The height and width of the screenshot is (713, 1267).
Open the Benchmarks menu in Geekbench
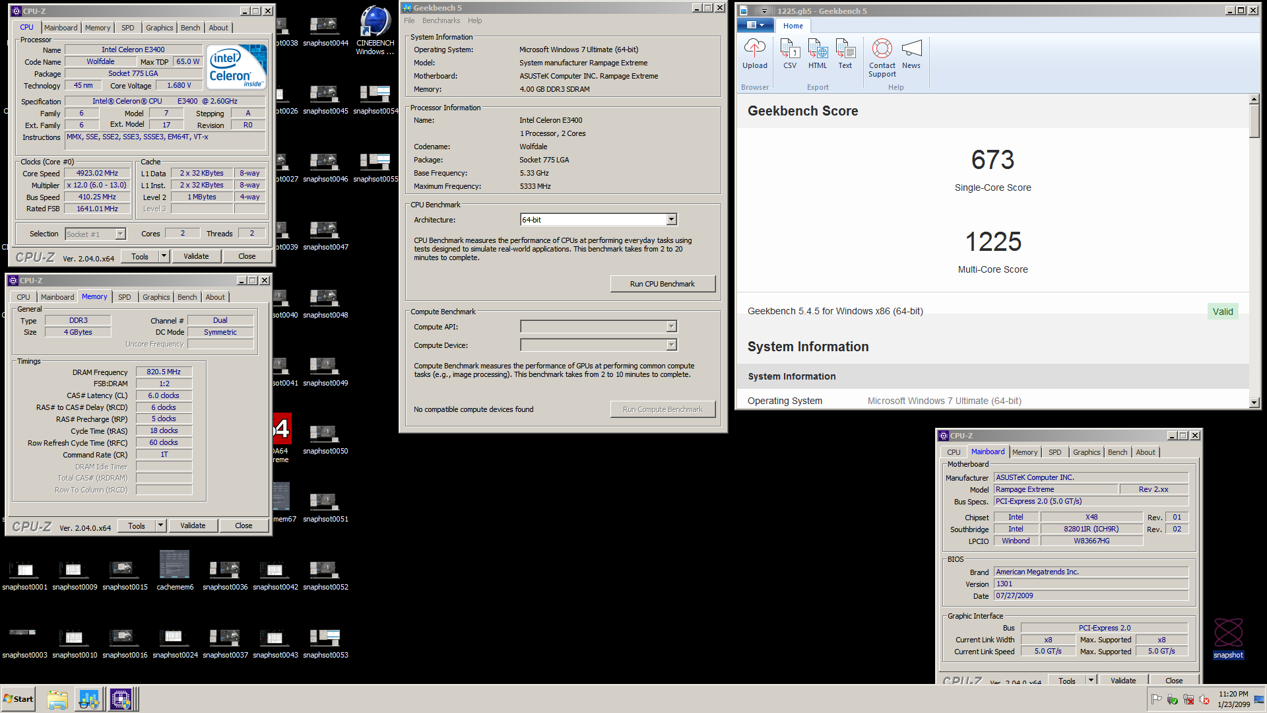click(x=441, y=20)
